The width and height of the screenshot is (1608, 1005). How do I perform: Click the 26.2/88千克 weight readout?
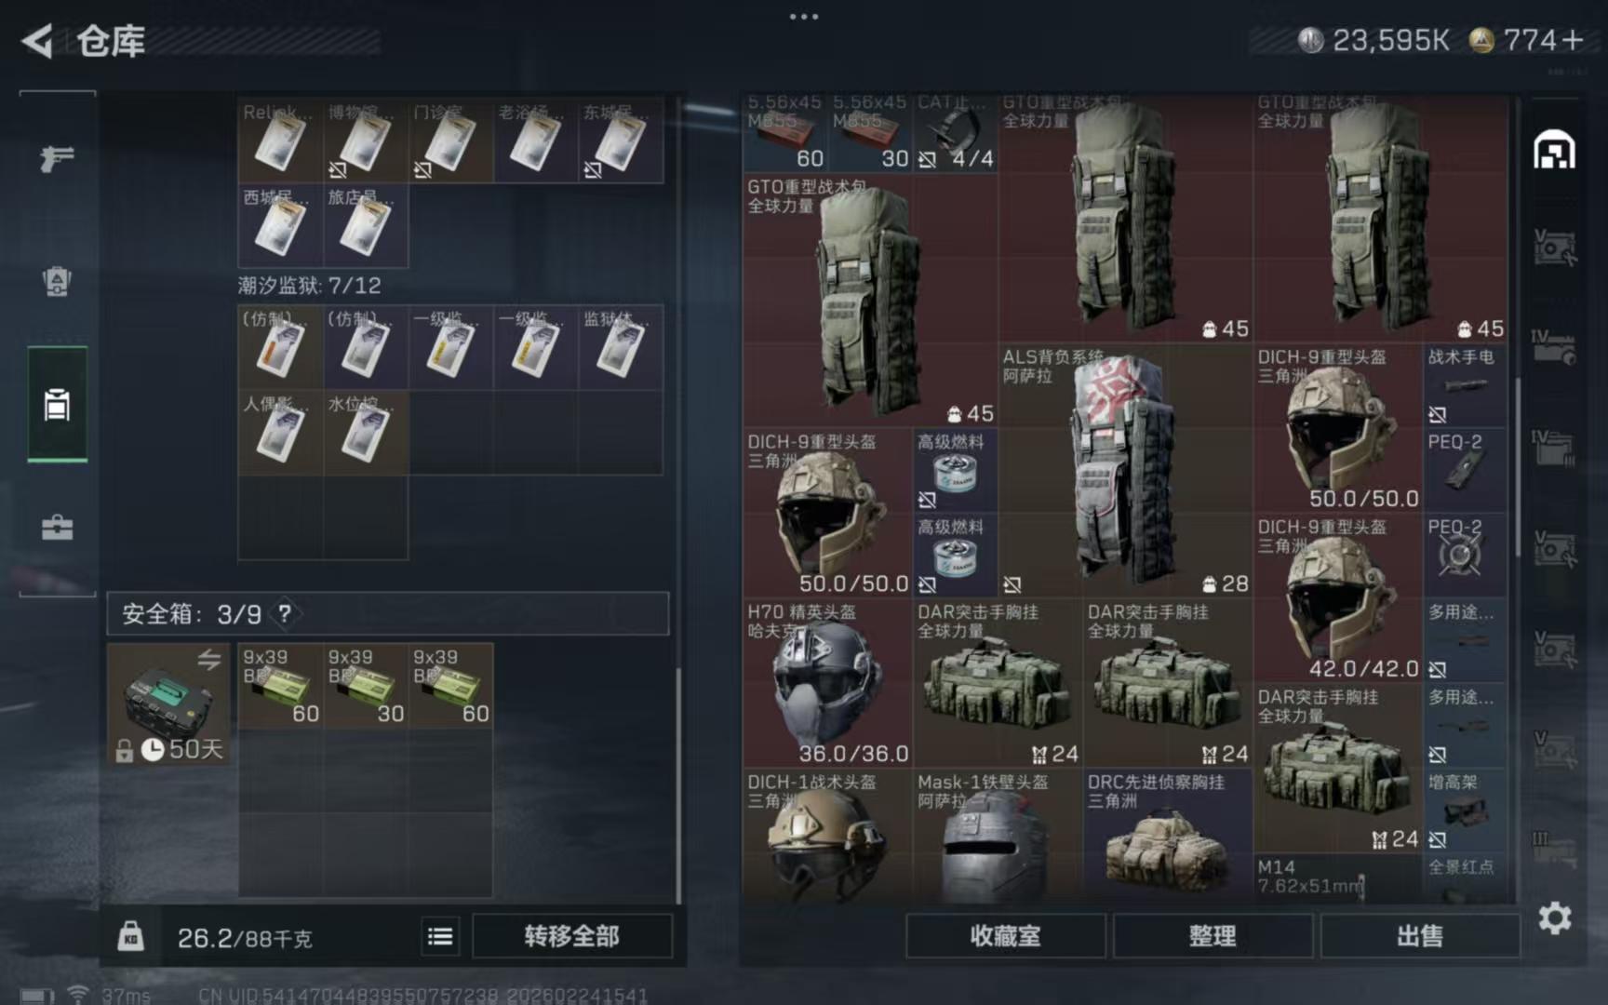245,937
